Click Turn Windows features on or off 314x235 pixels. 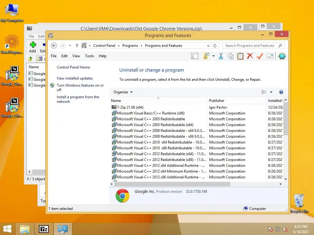pos(80,88)
